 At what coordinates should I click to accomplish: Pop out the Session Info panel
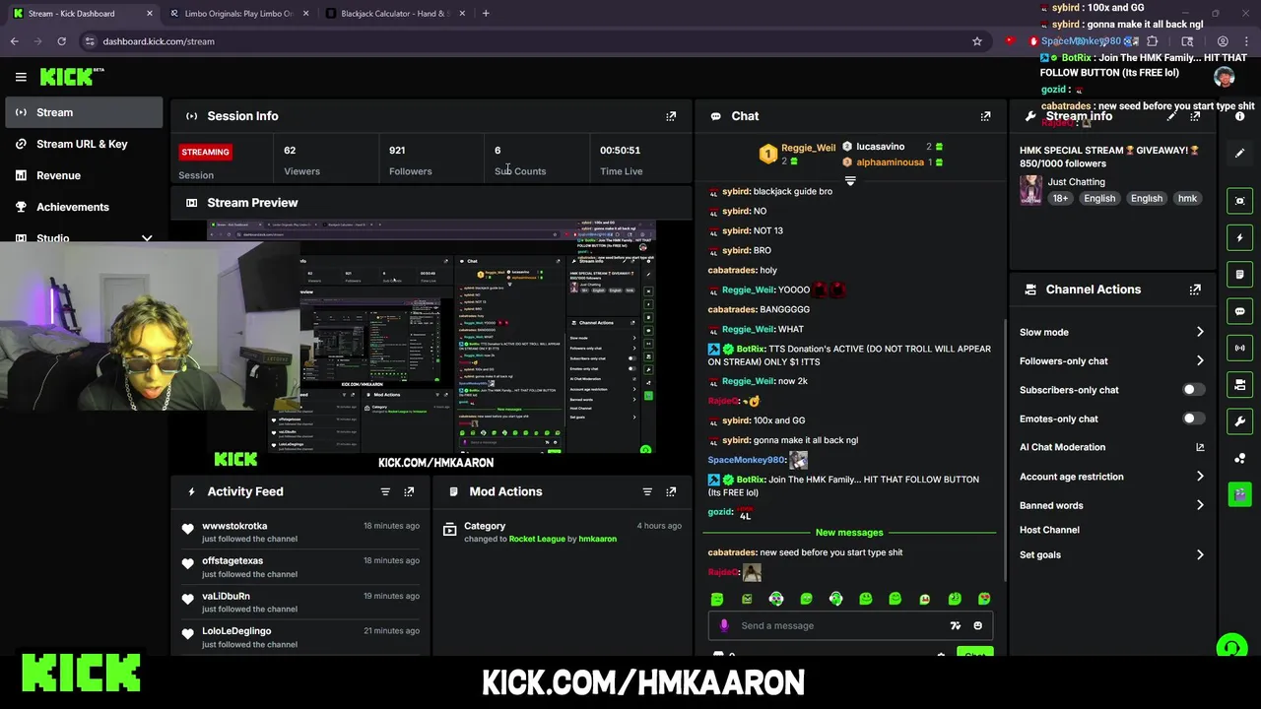[x=671, y=116]
